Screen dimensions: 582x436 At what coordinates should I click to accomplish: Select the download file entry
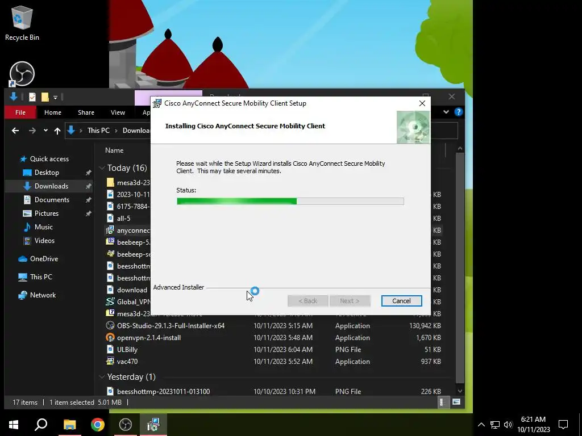click(x=132, y=290)
